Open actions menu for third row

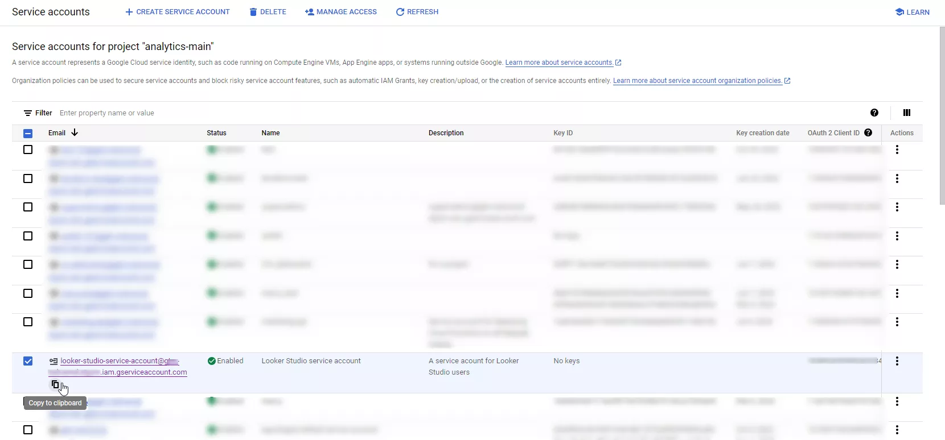897,207
